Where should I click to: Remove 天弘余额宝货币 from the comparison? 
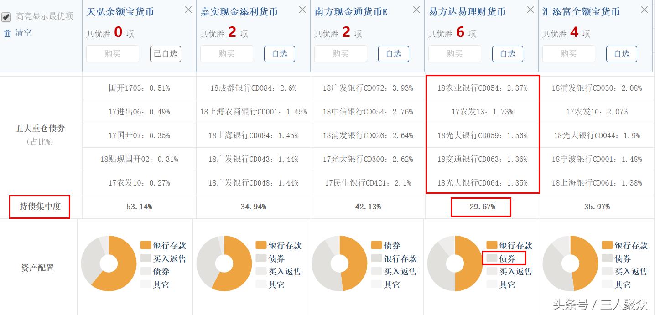pos(188,9)
